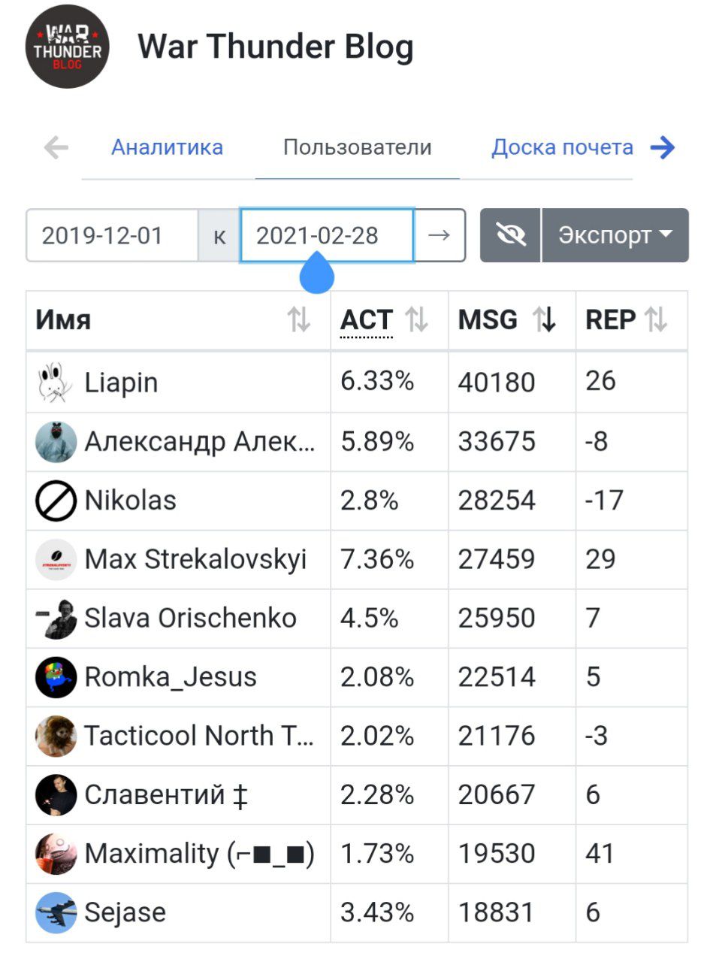The width and height of the screenshot is (713, 962).
Task: Advance tabs with the blue right arrow
Action: pos(663,147)
